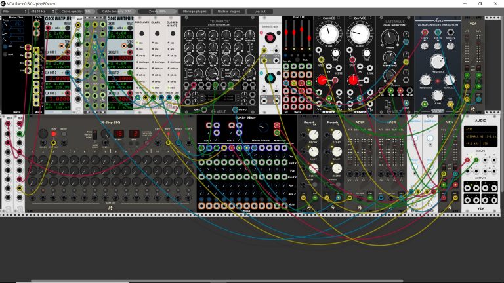The width and height of the screenshot is (504, 283).
Task: Expand the 44100 Hz sample rate selector
Action: 42,12
